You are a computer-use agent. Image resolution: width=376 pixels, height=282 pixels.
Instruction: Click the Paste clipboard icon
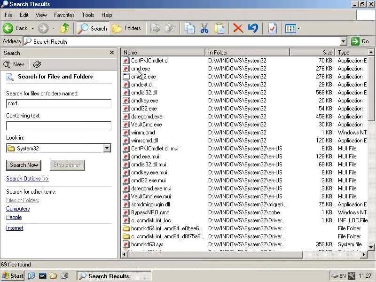(219, 28)
